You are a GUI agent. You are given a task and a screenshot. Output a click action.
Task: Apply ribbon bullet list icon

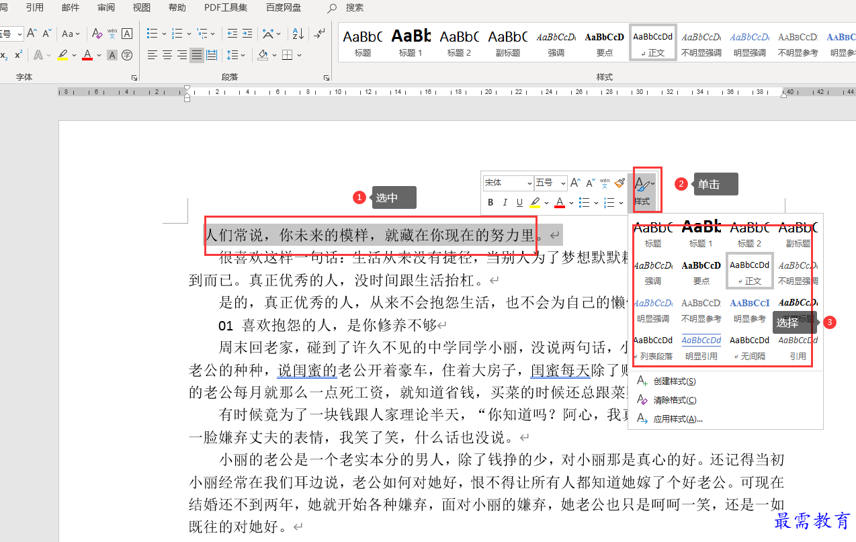[152, 34]
